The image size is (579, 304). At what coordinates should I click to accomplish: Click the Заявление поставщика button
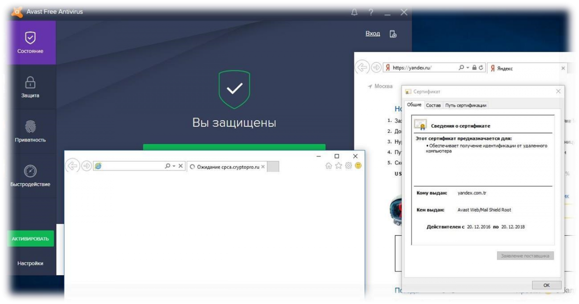point(525,256)
